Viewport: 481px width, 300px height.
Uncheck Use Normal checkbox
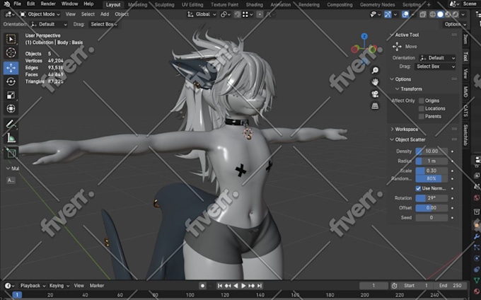click(418, 188)
